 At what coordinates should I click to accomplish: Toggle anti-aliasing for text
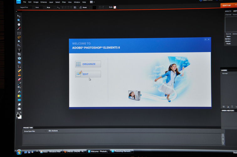(59, 8)
